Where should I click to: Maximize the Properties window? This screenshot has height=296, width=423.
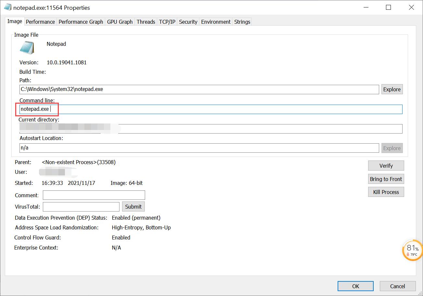(x=388, y=7)
